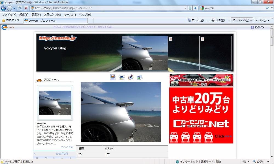Open the friend contact card icon

tap(140, 77)
